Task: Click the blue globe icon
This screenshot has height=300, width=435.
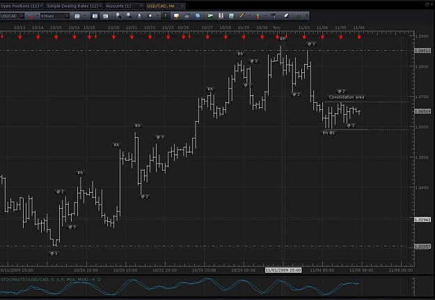Action: point(198,16)
